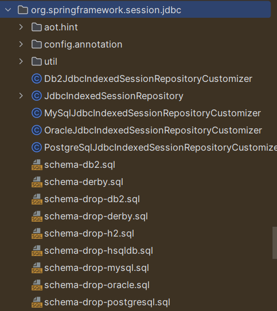
Task: Select the schema-drop-postgresql.sql file
Action: click(x=107, y=302)
